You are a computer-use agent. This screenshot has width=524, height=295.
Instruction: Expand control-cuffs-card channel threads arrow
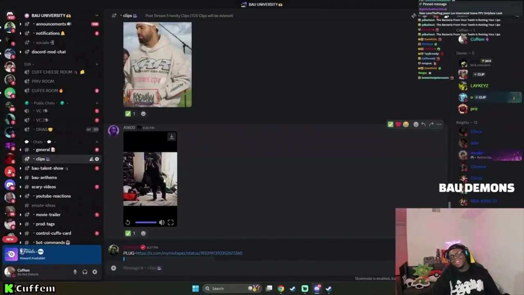point(20,233)
